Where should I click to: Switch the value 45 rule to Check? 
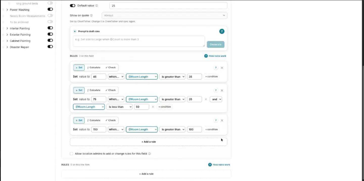click(x=110, y=67)
